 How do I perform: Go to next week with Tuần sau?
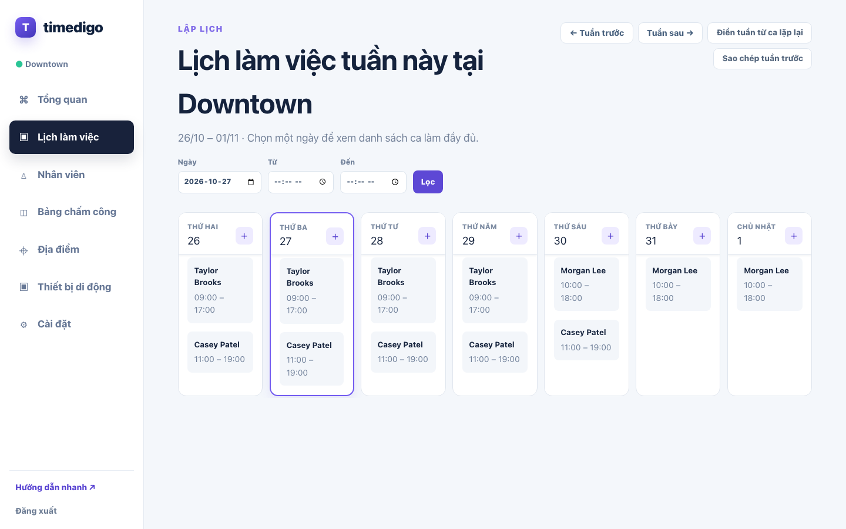click(x=670, y=33)
